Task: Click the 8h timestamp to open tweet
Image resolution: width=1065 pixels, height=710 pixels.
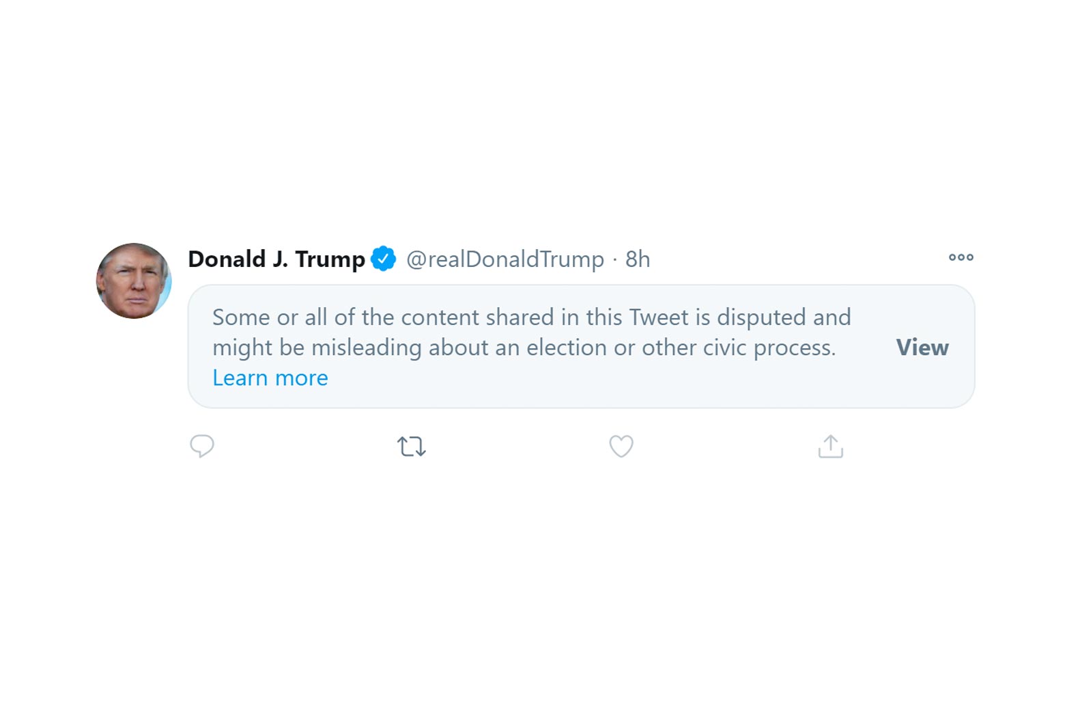Action: pos(638,259)
